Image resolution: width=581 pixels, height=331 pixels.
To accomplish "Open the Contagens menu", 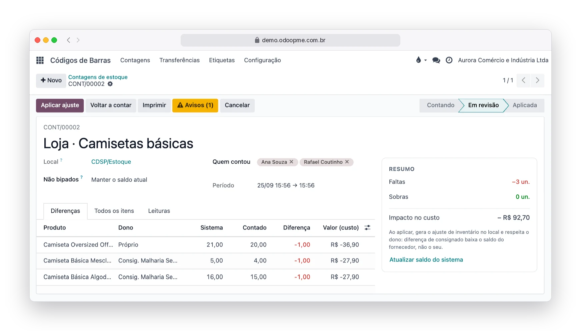I will coord(135,60).
